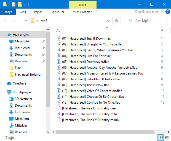Screen dimensions: 171x141
Task: Refresh the Mp3 folder view
Action: click(117, 21)
